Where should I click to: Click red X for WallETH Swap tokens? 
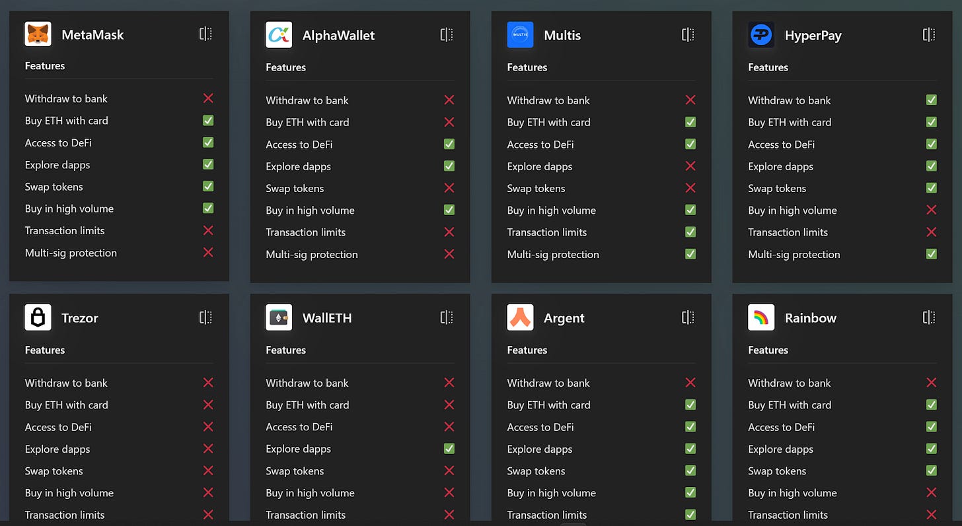click(449, 471)
